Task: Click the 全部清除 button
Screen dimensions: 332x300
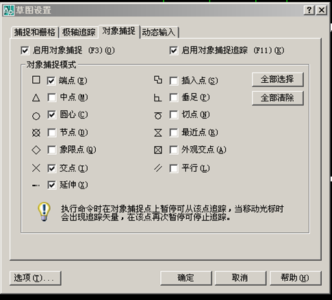Action: (278, 98)
